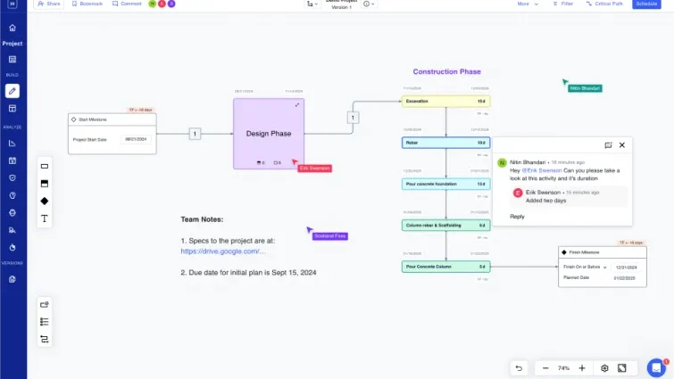Select the filled-header rectangle group tool
Image resolution: width=674 pixels, height=379 pixels.
45,184
